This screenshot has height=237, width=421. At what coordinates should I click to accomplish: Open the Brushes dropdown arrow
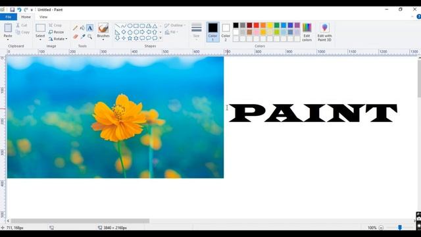tap(103, 39)
